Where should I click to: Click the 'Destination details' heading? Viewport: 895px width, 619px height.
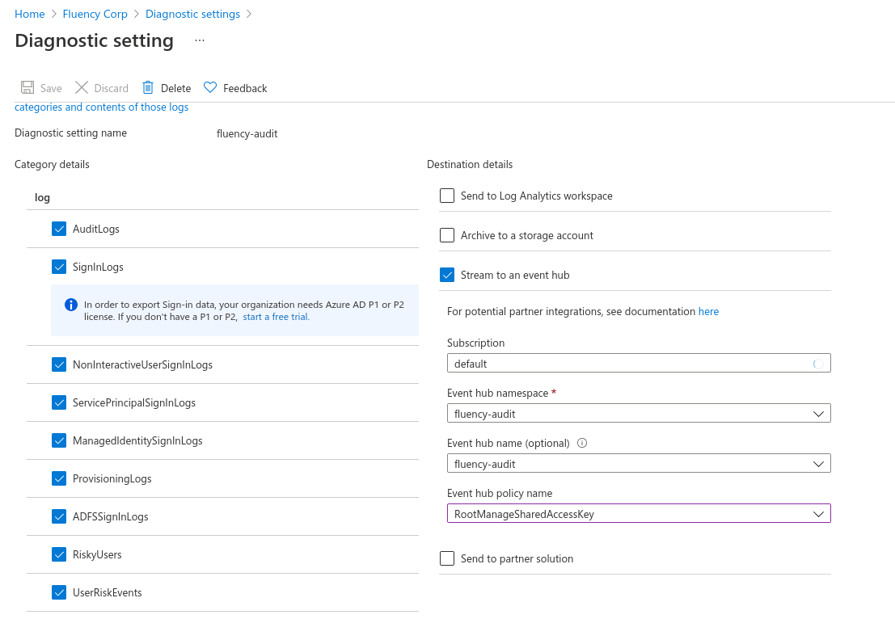point(470,164)
